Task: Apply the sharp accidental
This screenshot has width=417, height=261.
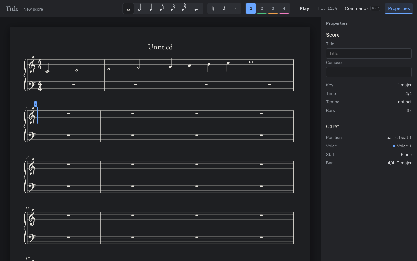Action: pos(224,8)
